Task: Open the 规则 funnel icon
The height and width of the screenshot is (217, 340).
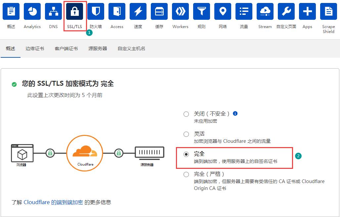Action: click(201, 11)
